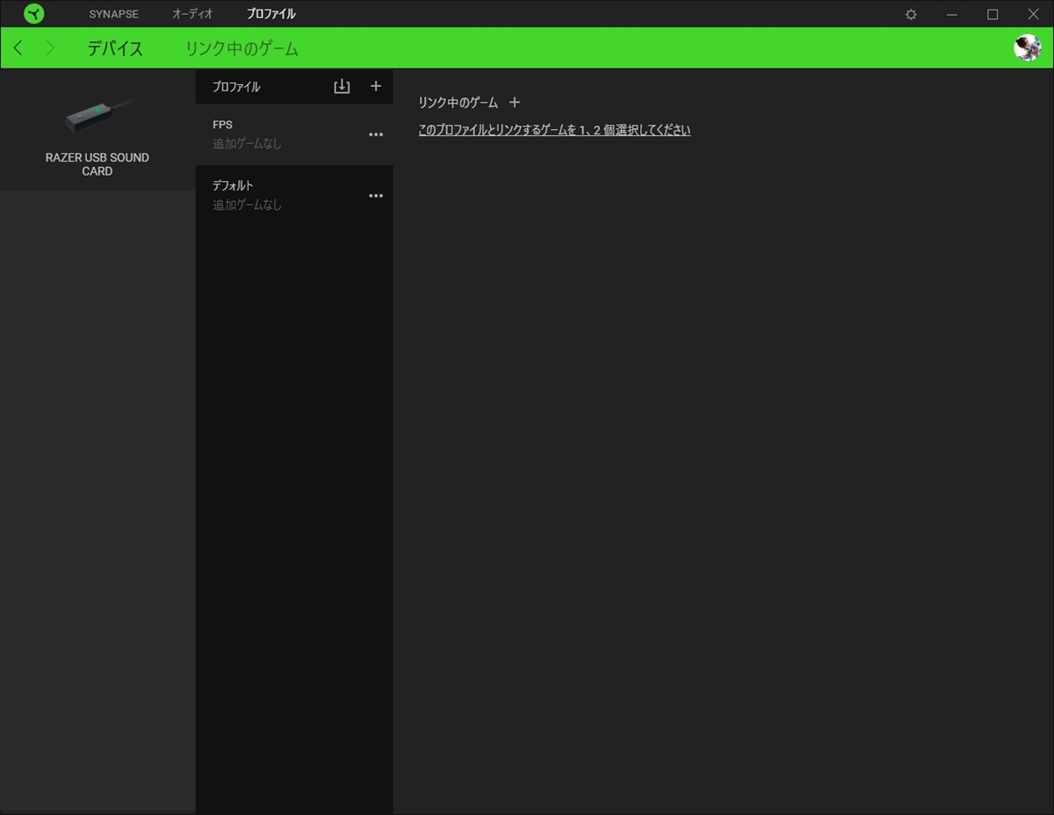Switch to the オーディオ tab
Screen dimensions: 1054x815
coord(192,14)
